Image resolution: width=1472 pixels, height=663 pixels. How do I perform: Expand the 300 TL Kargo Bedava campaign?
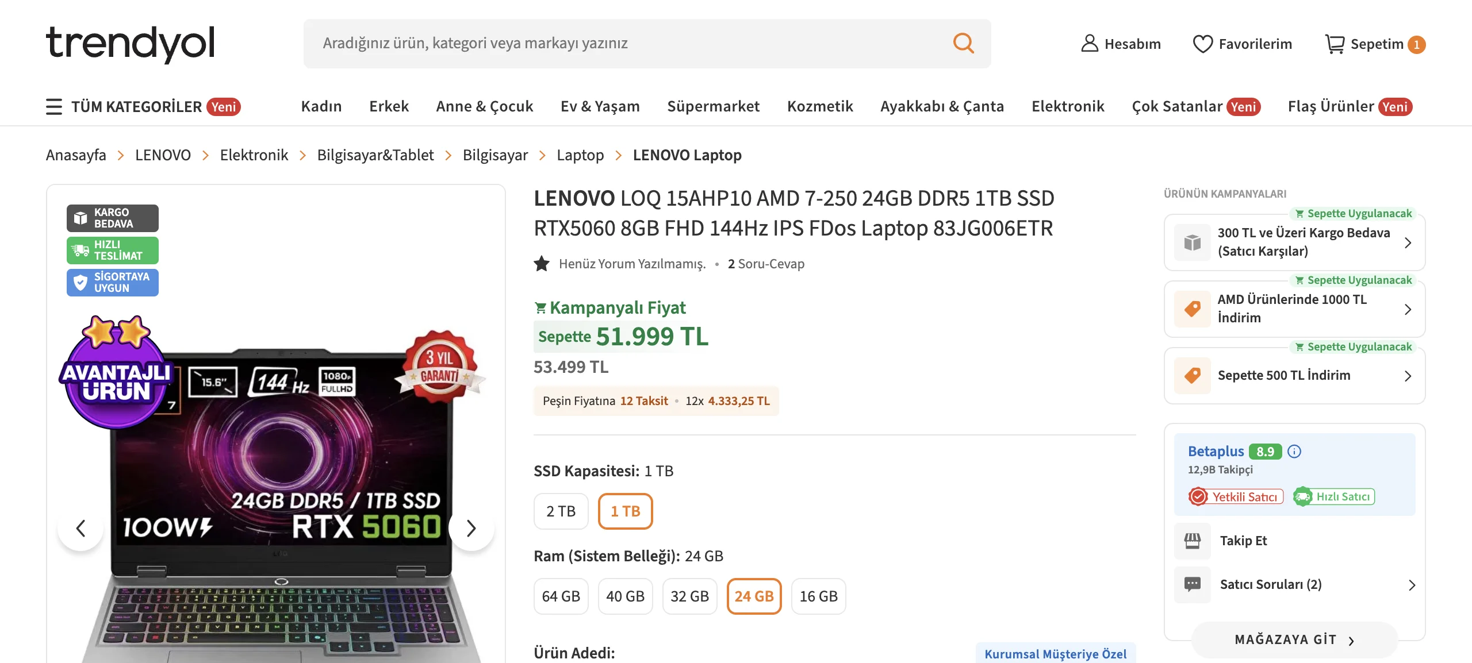[x=1294, y=242]
